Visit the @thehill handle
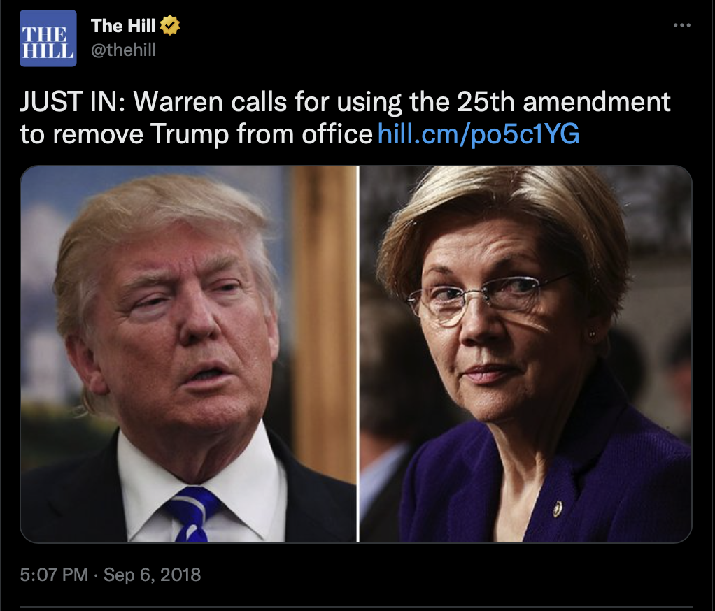The width and height of the screenshot is (715, 611). (x=123, y=50)
